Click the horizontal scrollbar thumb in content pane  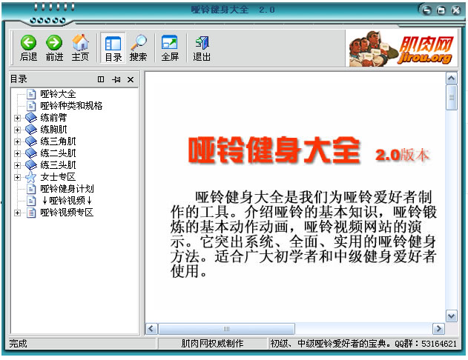226,328
